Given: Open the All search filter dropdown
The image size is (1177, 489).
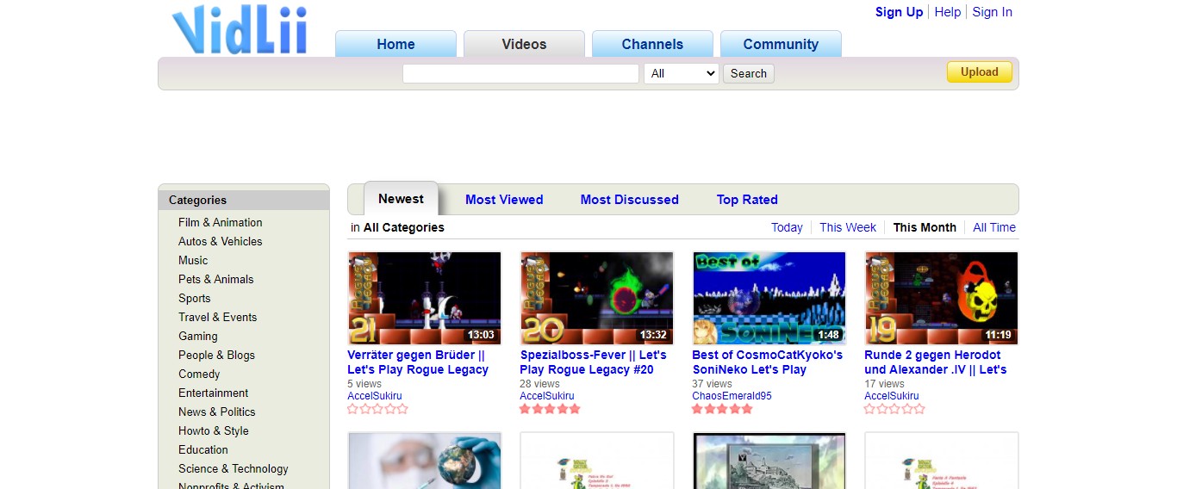Looking at the screenshot, I should click(x=681, y=73).
